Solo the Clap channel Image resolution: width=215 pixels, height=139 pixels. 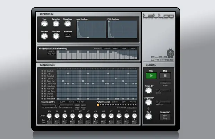pos(45,73)
